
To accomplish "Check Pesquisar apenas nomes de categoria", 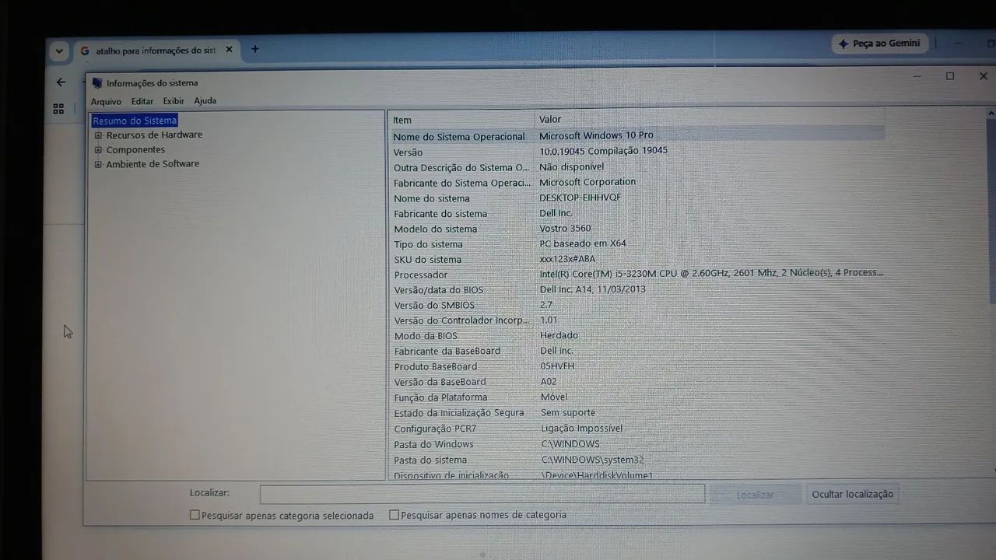I will point(394,515).
